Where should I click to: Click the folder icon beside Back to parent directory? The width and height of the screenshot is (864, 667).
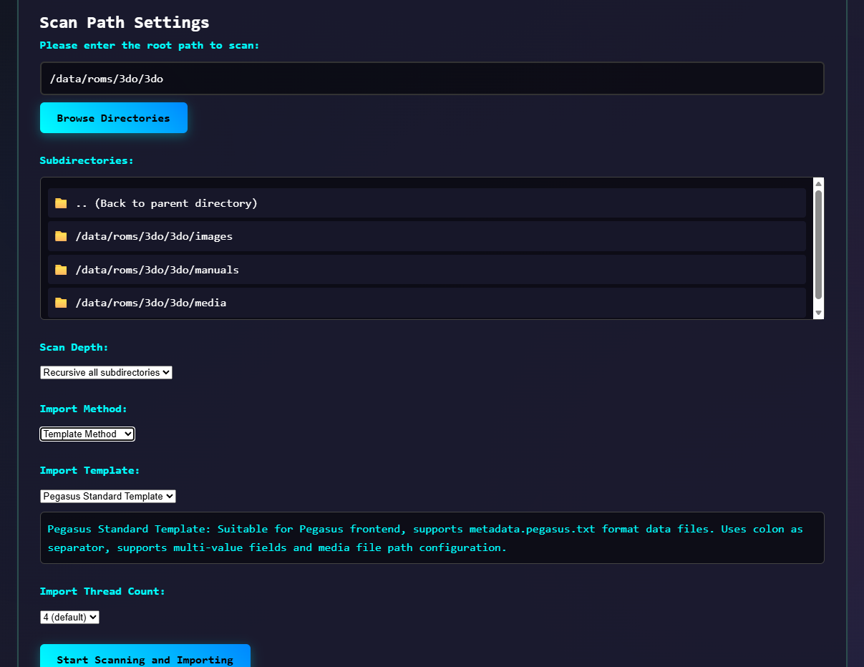61,203
